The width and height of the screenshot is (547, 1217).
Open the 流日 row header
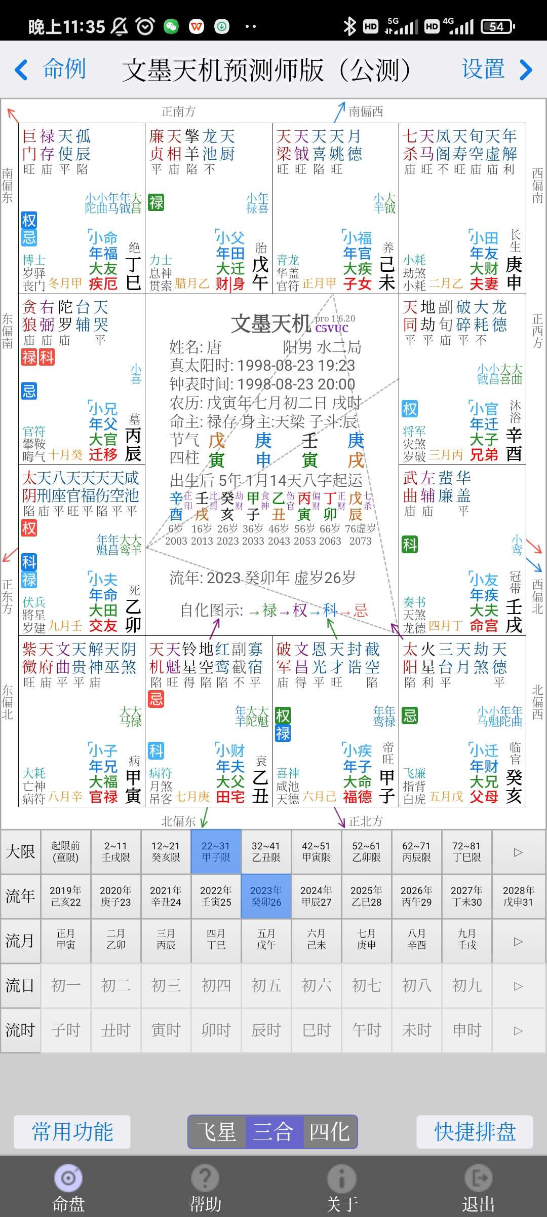(20, 986)
